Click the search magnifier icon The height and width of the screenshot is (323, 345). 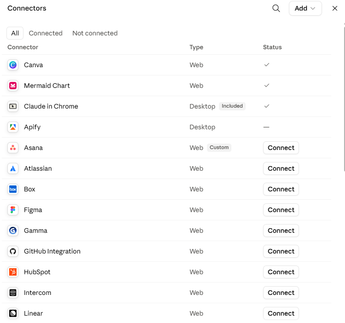click(x=276, y=8)
